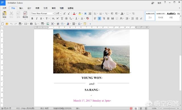Click the redo arrow icon
The width and height of the screenshot is (182, 110).
(16, 24)
